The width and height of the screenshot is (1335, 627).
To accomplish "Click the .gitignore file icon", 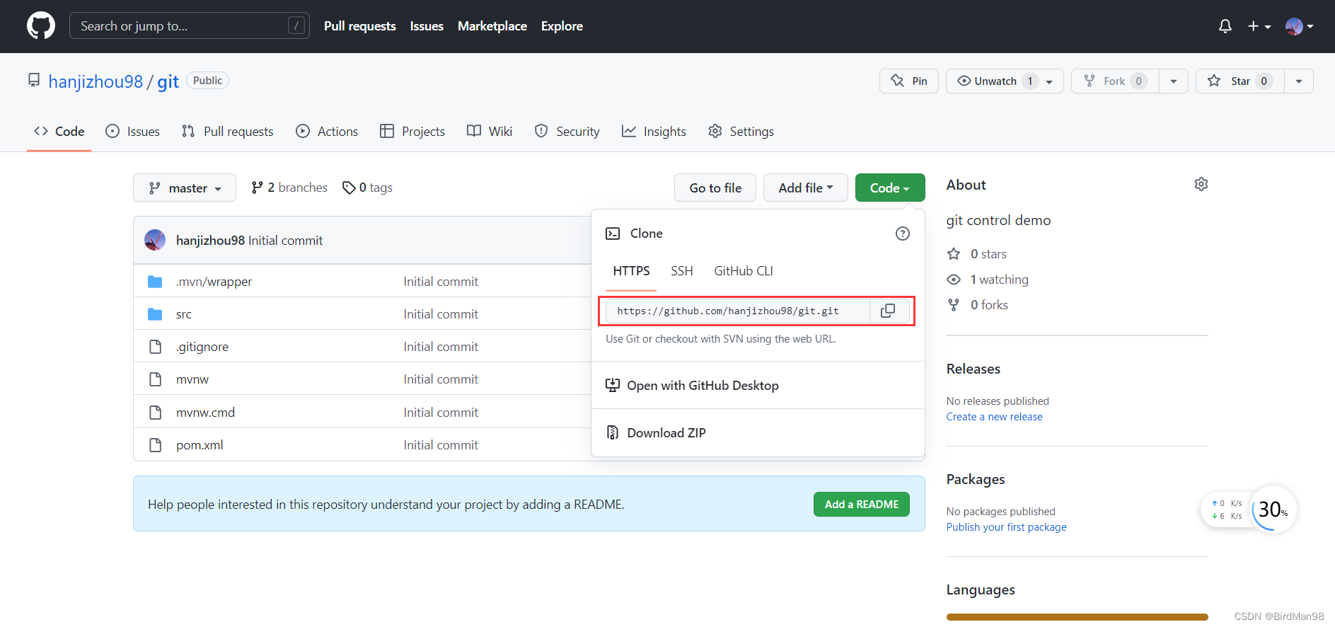I will click(x=155, y=347).
